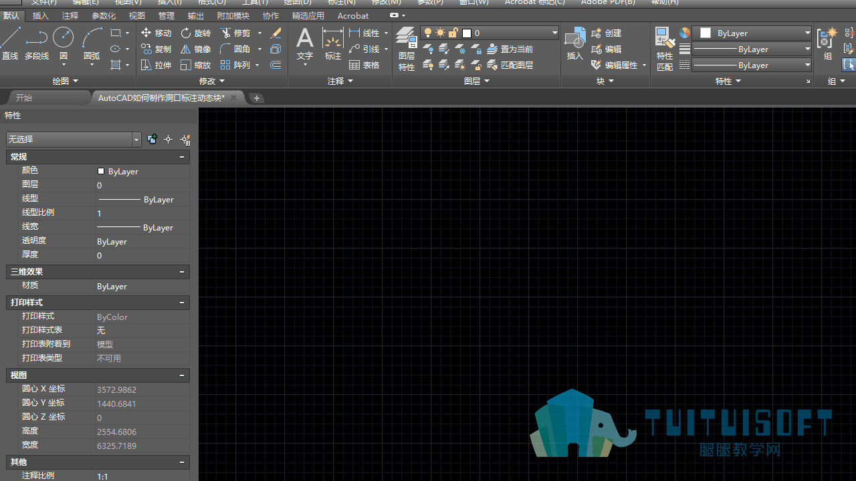Toggle the PICKADD icon beside 无选择 dropdown
This screenshot has height=481, width=856.
click(152, 140)
